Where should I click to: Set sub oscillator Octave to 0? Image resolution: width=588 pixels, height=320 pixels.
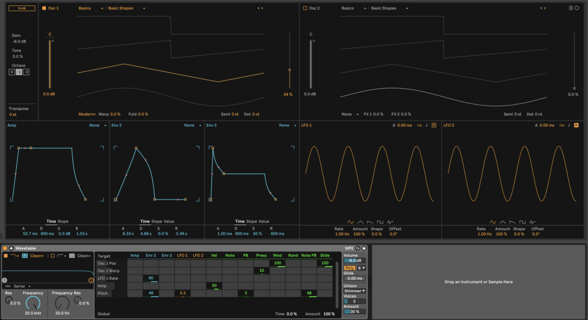point(12,72)
